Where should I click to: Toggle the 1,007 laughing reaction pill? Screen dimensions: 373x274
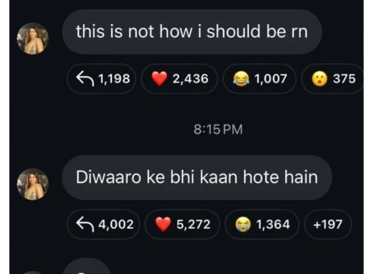click(259, 79)
